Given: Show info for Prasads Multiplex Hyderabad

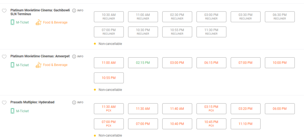Looking at the screenshot, I should (x=74, y=103).
